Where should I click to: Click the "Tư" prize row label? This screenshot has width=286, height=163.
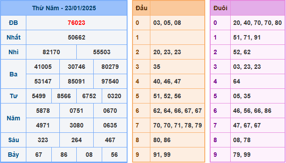[13, 96]
